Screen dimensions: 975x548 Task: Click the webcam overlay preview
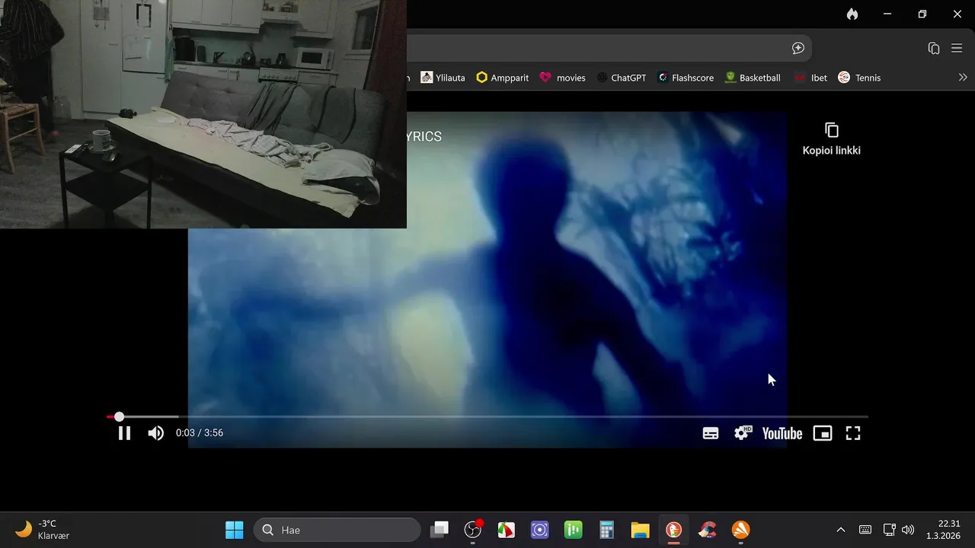[203, 114]
